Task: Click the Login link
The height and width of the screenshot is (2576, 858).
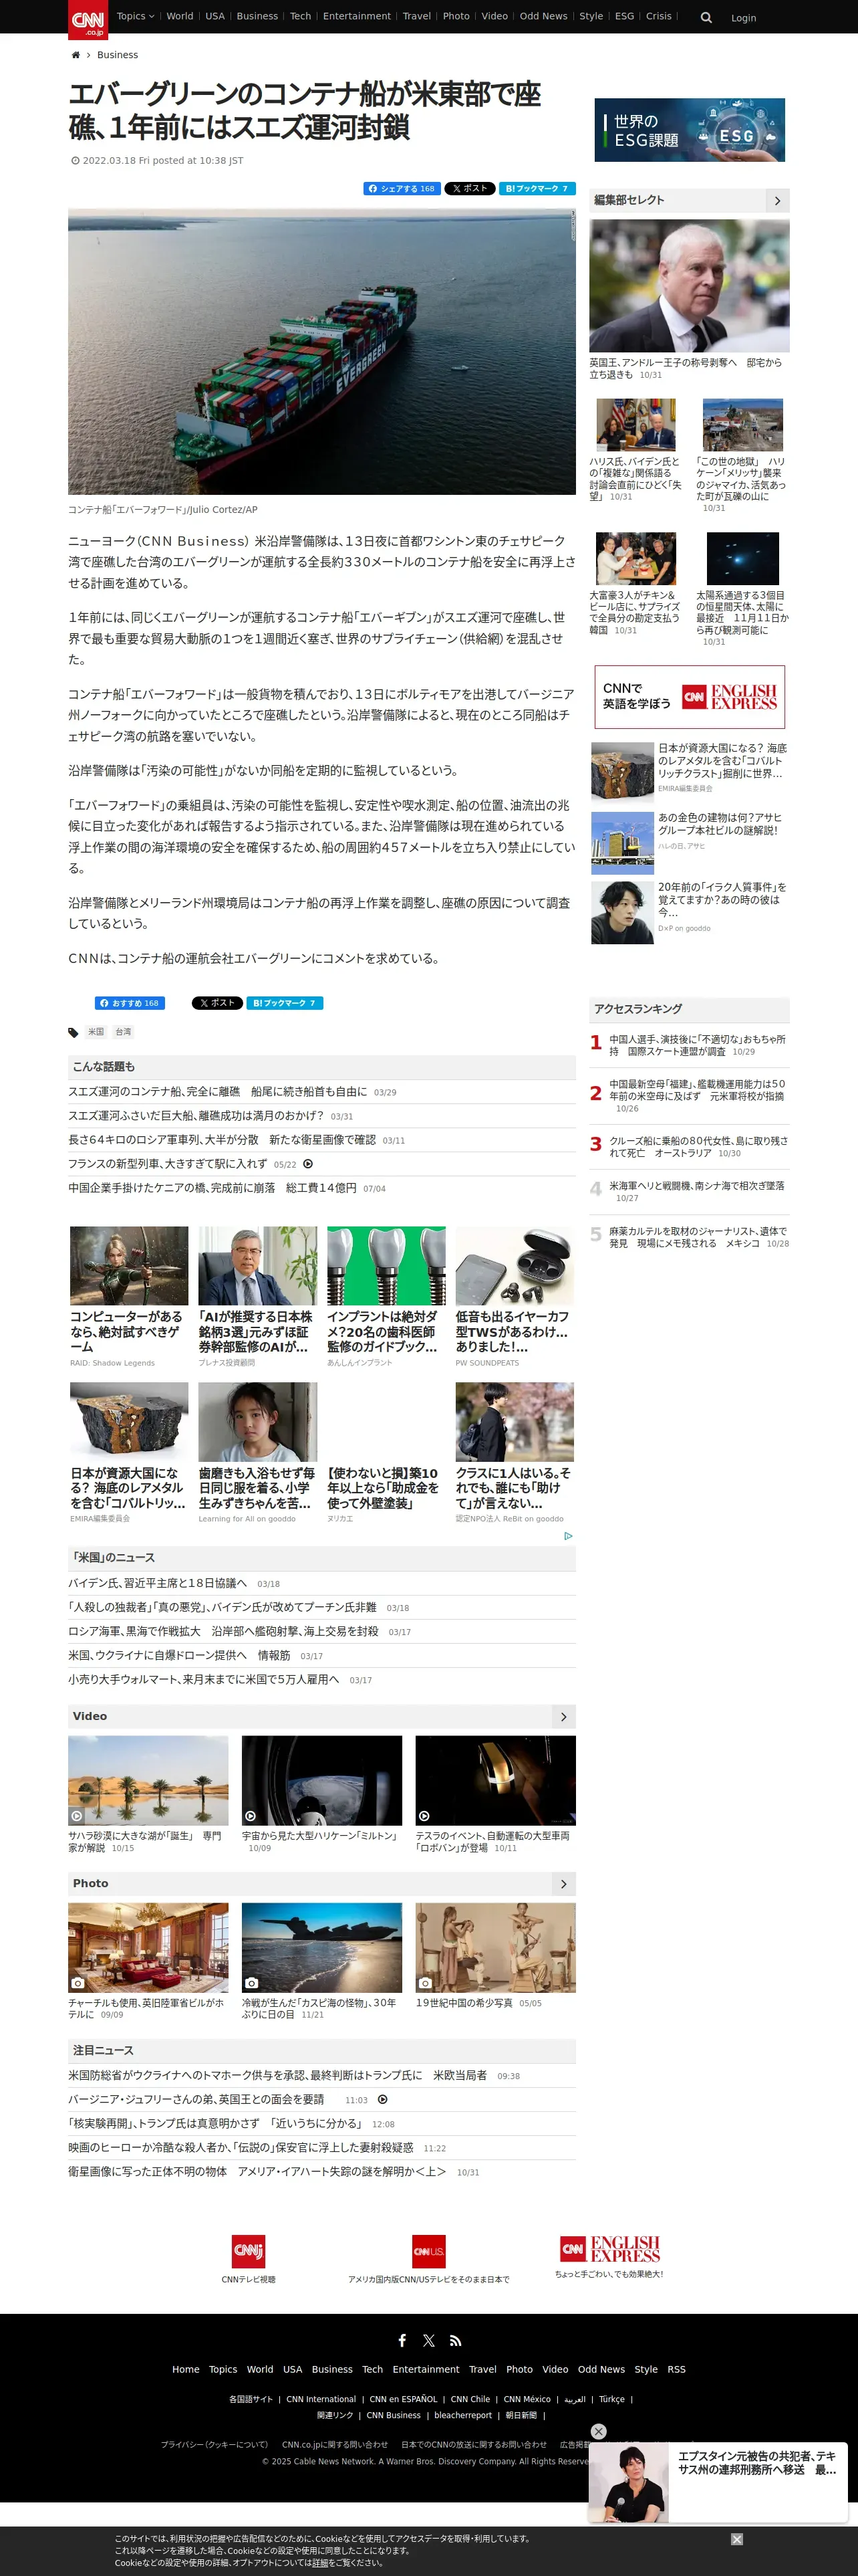Action: 743,18
